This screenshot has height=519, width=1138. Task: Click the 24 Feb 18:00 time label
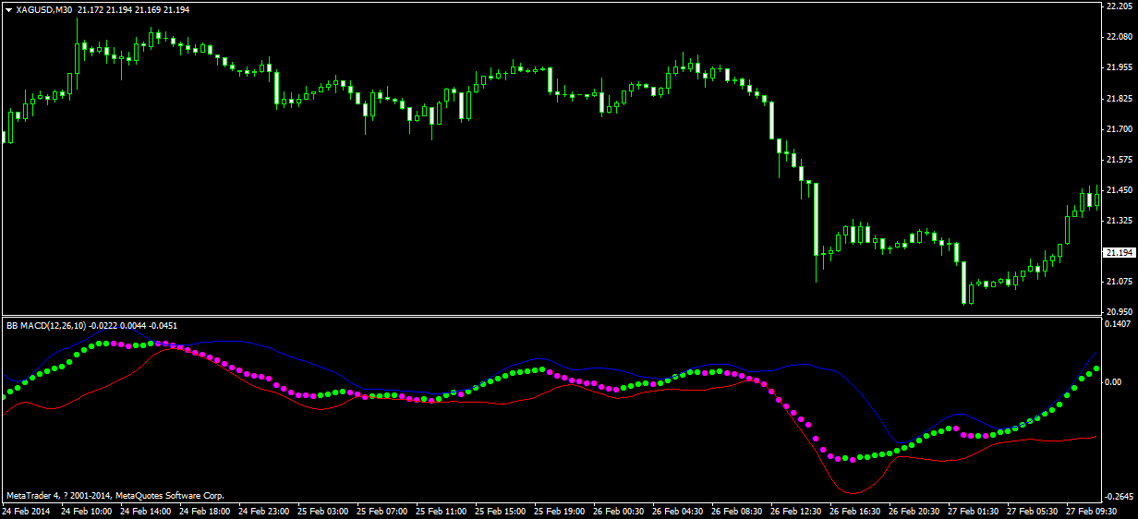205,511
